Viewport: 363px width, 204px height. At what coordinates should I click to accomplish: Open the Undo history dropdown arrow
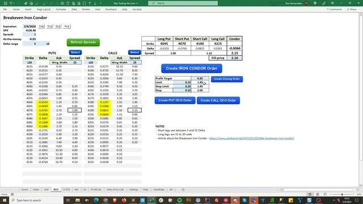(14, 3)
